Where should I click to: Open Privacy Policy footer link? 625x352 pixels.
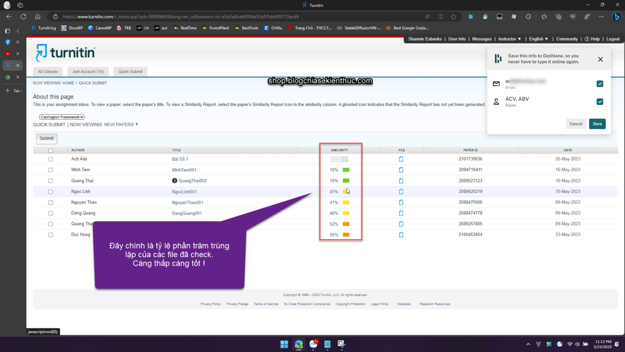point(210,304)
